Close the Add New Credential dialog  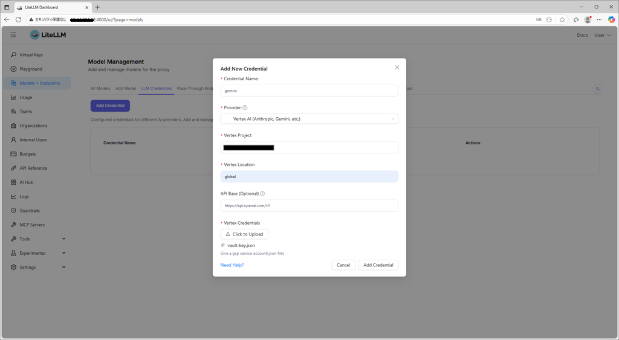[x=397, y=68]
